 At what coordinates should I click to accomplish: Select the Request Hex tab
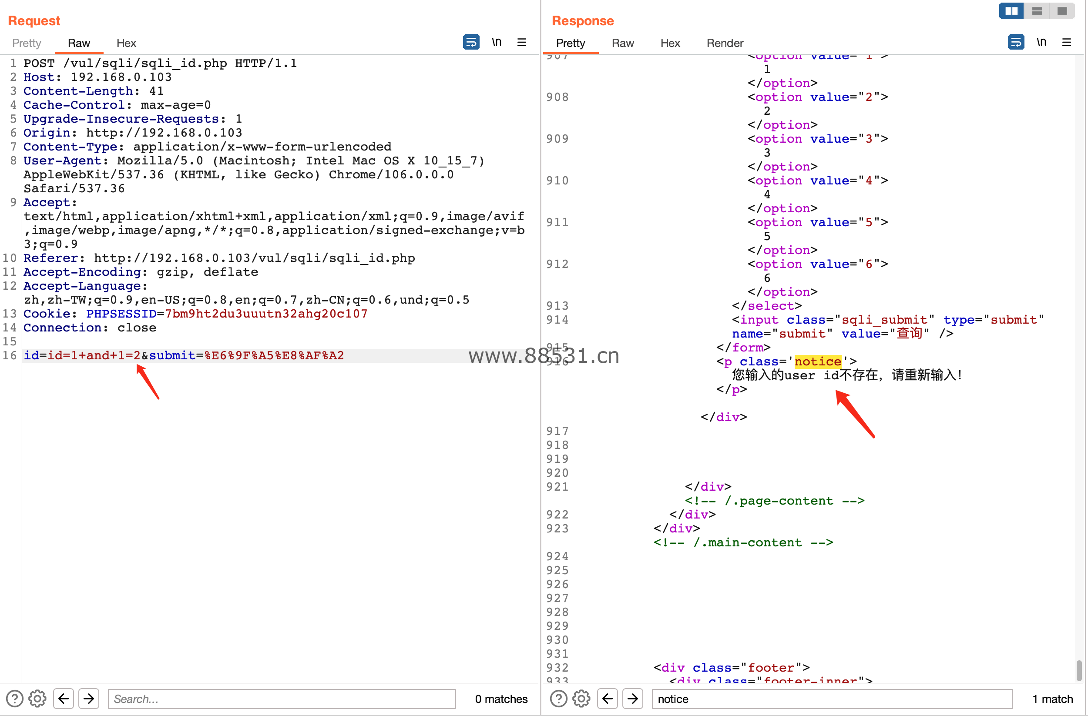126,43
